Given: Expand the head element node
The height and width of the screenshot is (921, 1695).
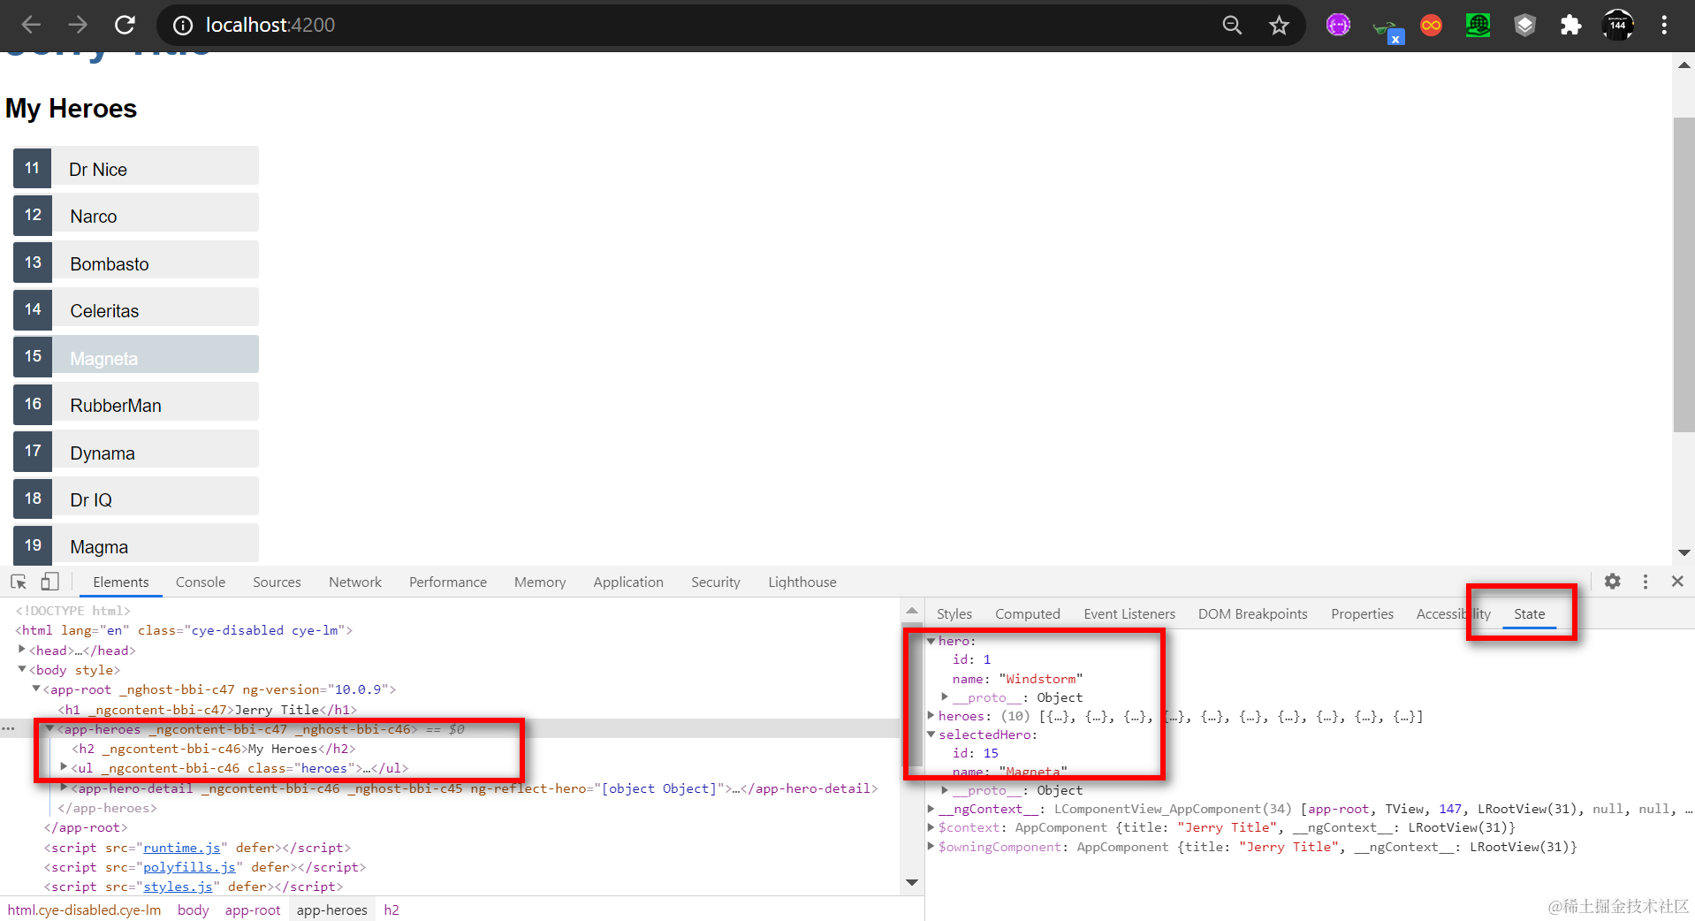Looking at the screenshot, I should click(22, 650).
